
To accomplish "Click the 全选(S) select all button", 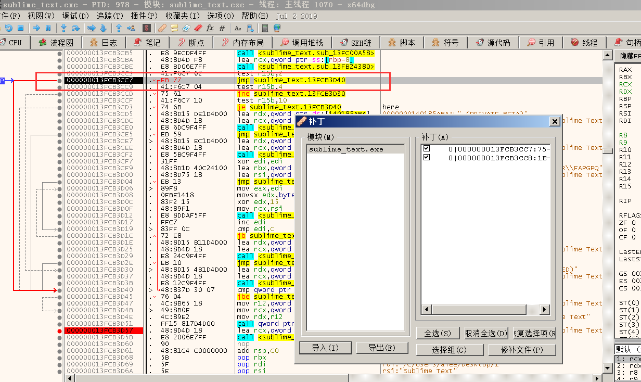I will click(437, 333).
